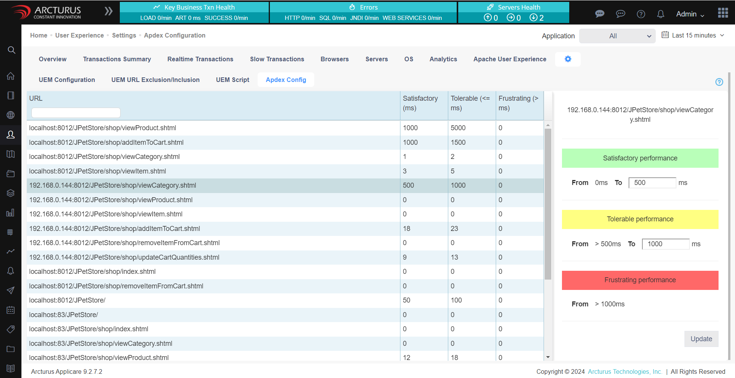Open the help question mark icon
The image size is (735, 378).
click(641, 14)
